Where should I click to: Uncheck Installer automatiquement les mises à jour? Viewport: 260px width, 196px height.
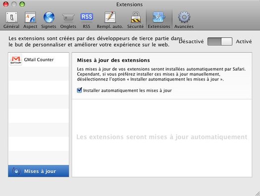[79, 90]
